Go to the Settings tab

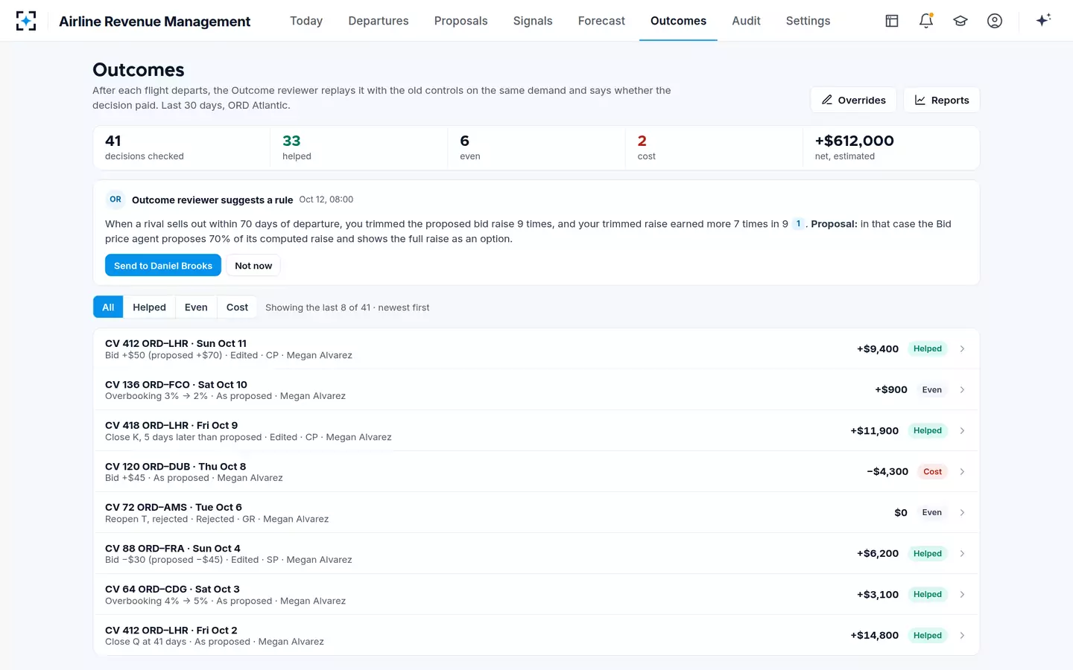coord(808,21)
